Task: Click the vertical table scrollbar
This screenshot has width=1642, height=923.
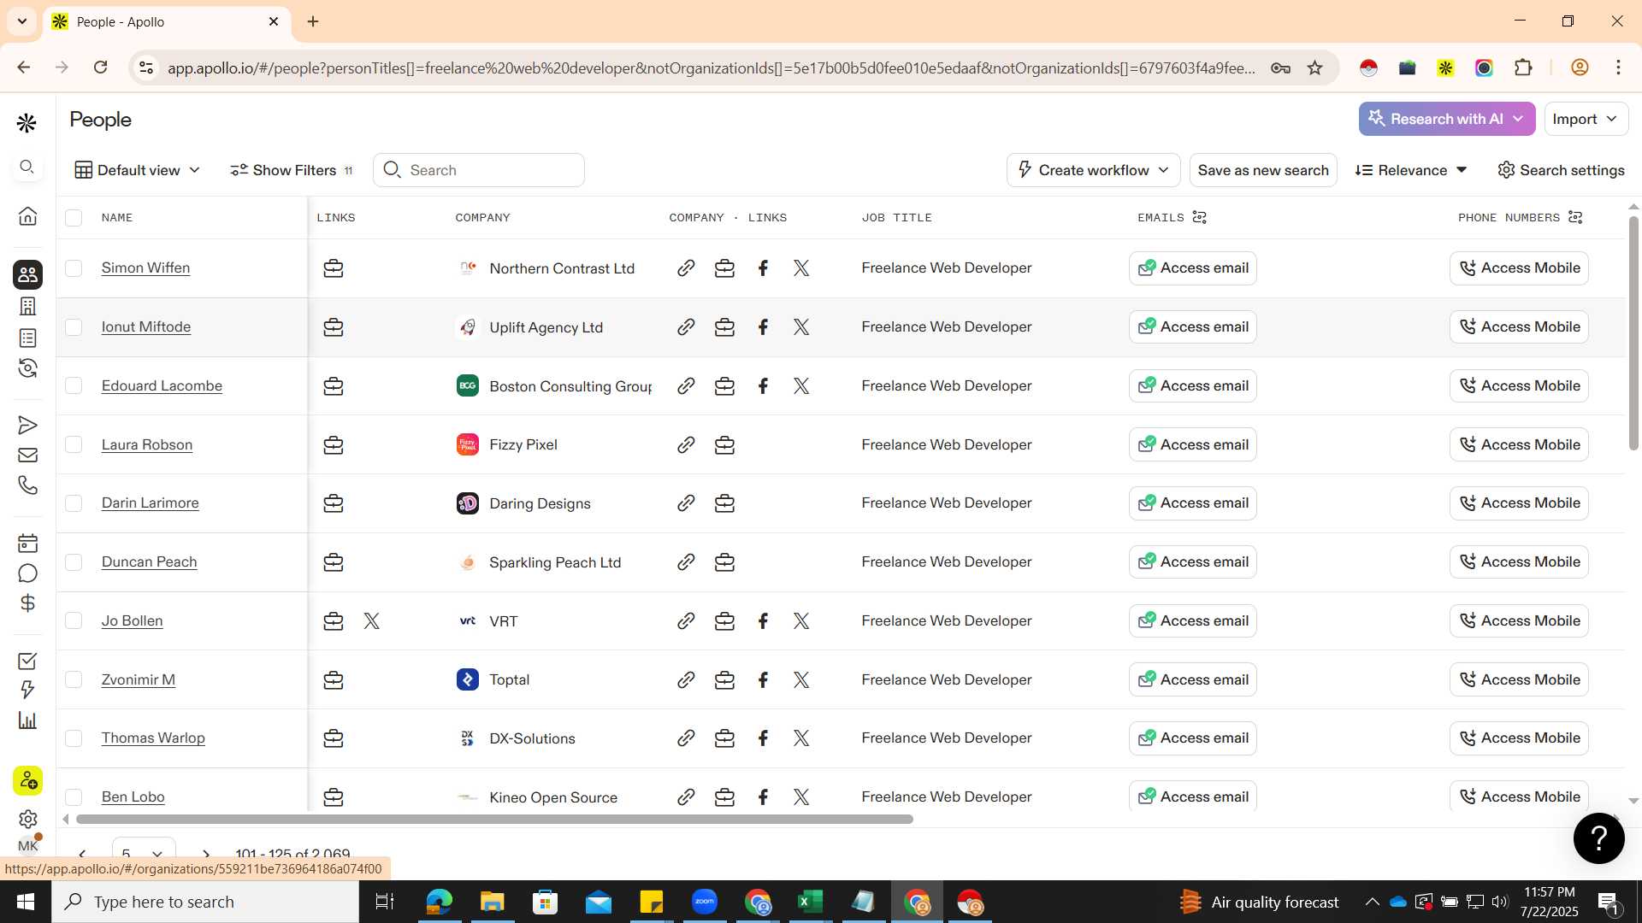Action: [1633, 333]
